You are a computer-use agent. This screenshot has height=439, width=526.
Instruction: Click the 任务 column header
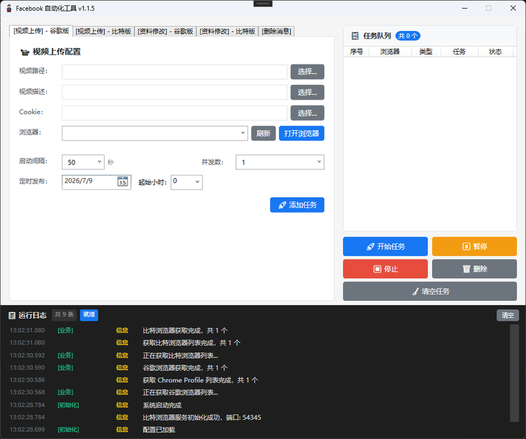459,52
